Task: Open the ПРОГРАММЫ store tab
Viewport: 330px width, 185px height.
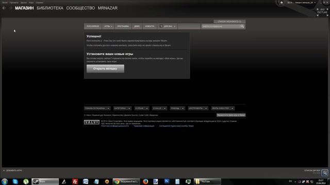Action: click(123, 26)
